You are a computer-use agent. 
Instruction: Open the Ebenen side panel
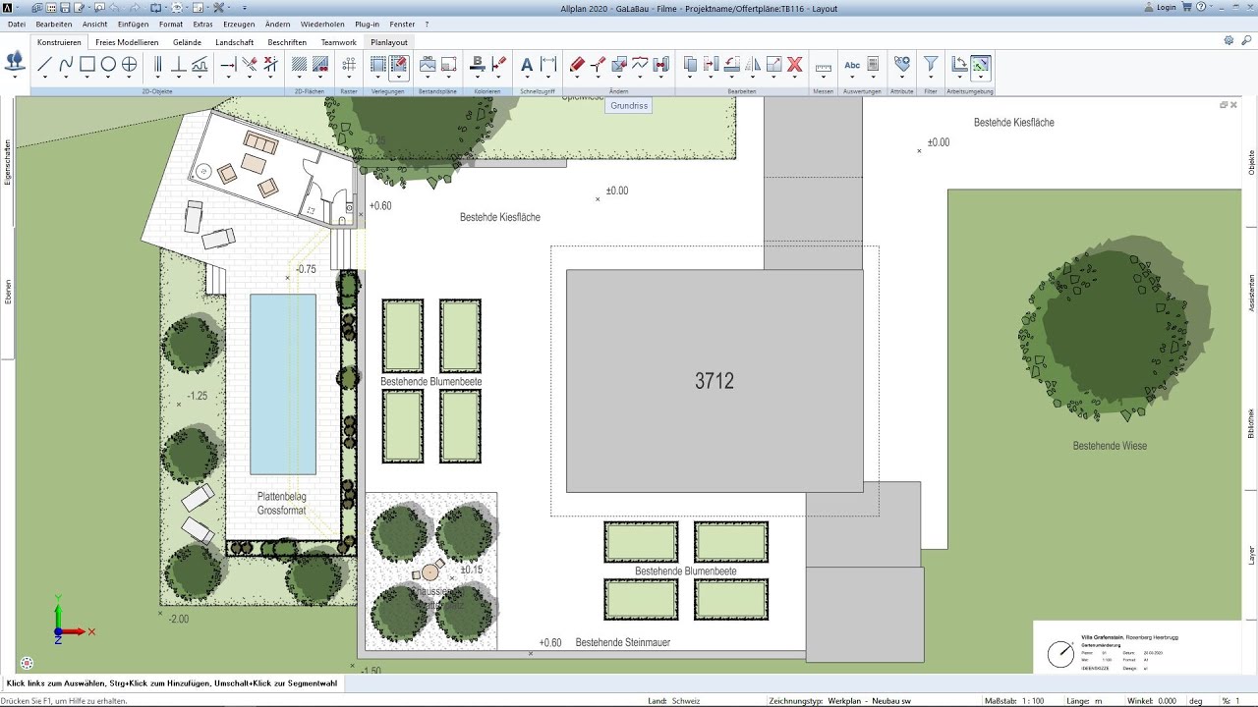point(8,292)
